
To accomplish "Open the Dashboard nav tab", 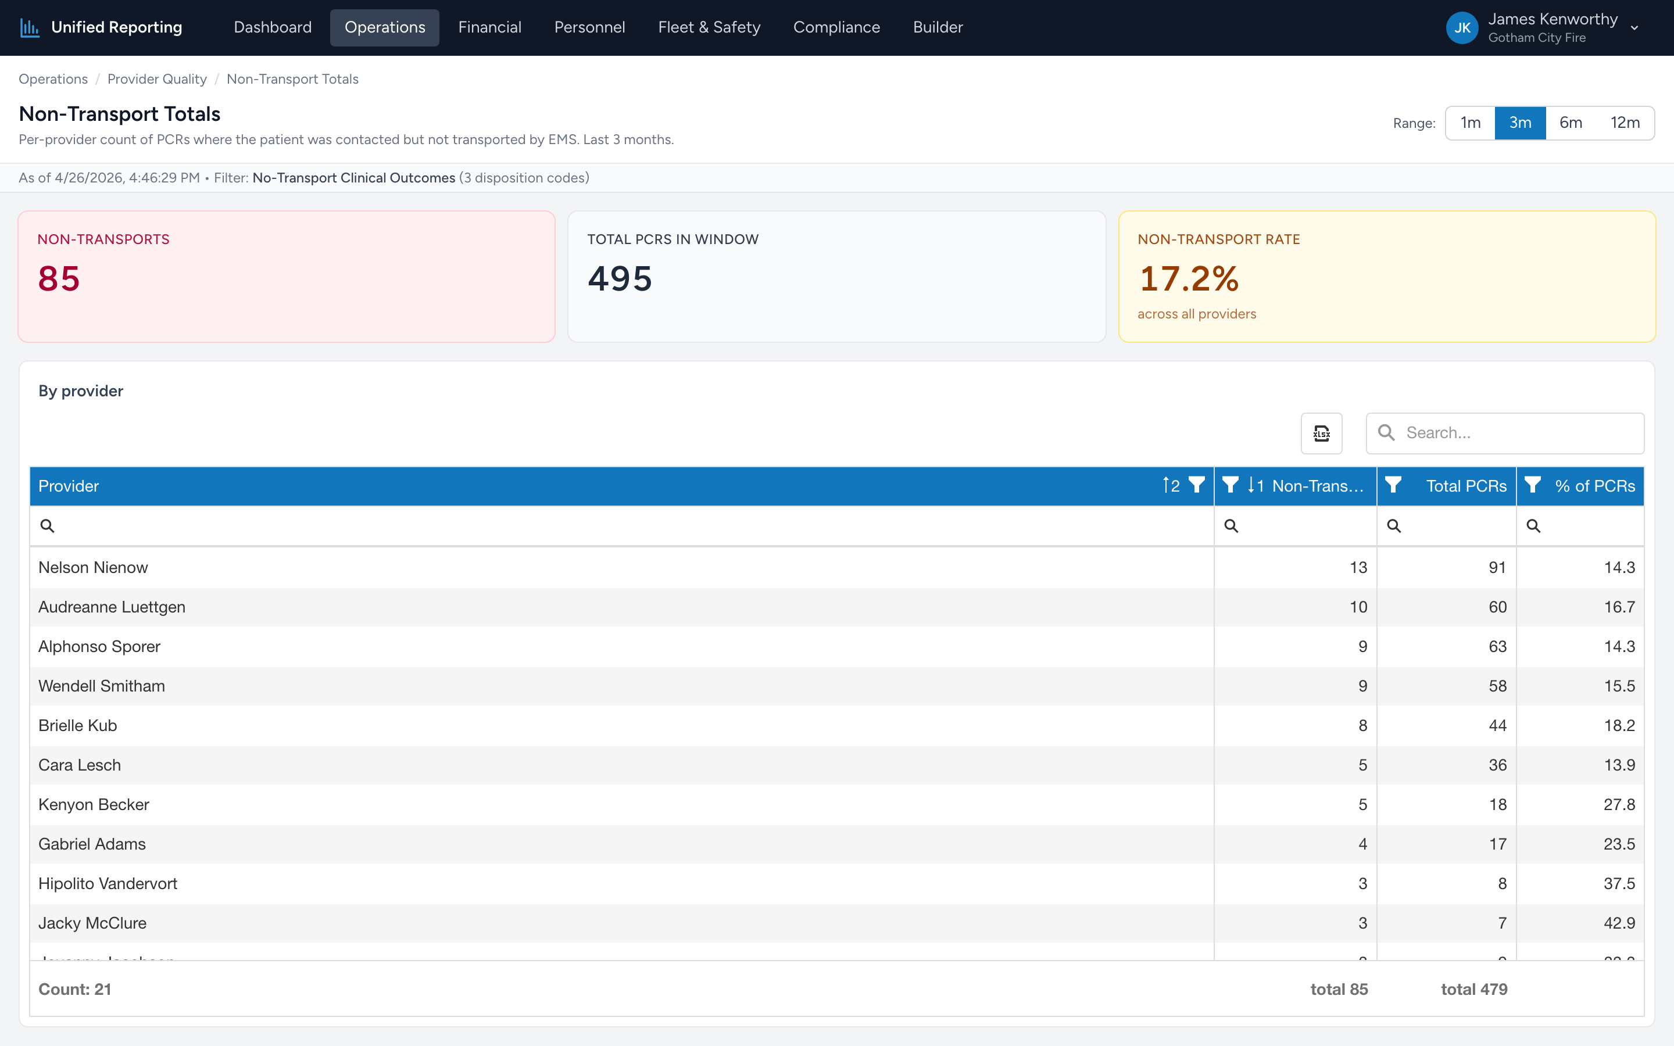I will [x=273, y=28].
